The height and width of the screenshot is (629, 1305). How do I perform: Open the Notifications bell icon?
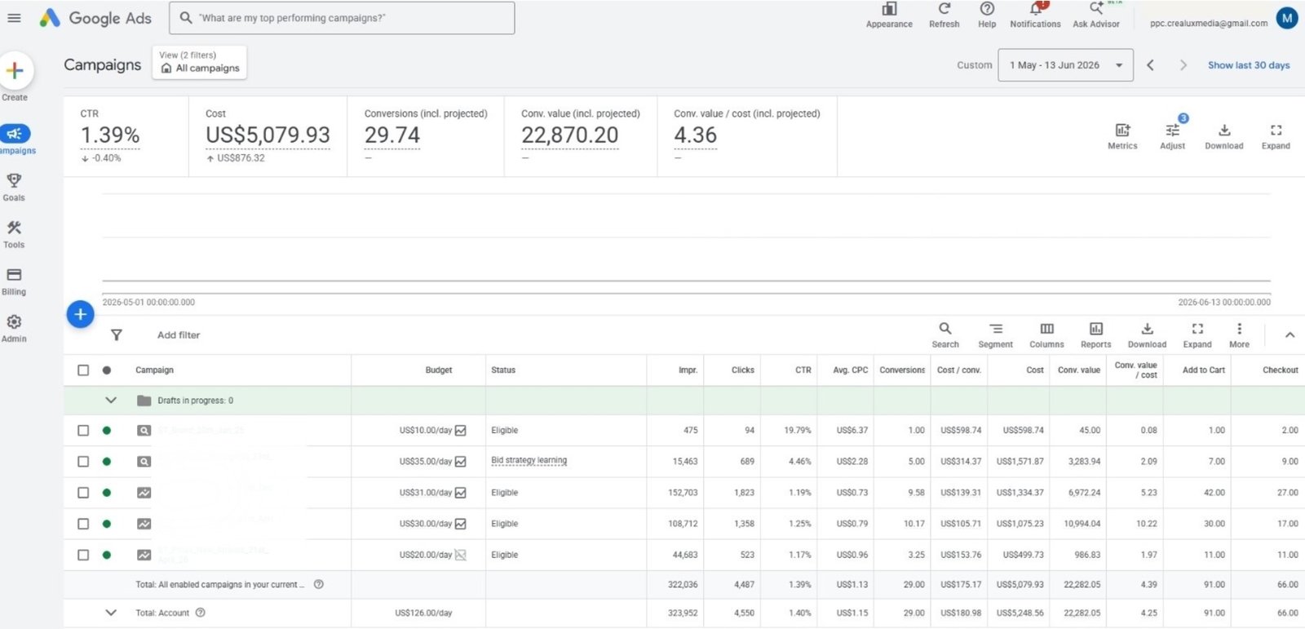pyautogui.click(x=1036, y=9)
